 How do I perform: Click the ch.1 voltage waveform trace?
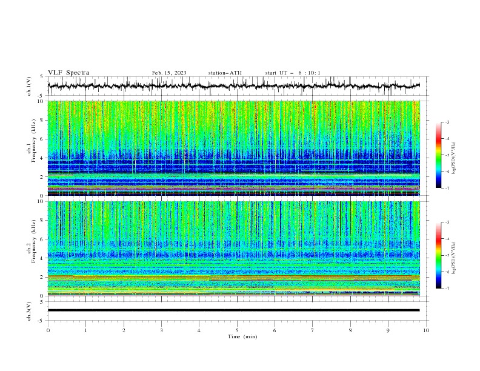click(233, 86)
